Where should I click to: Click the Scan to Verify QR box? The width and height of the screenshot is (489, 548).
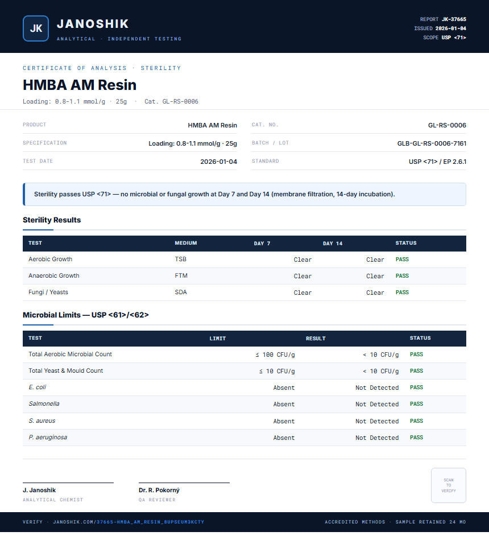[x=449, y=485]
